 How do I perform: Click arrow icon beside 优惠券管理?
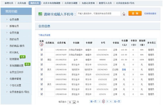(x=7, y=79)
